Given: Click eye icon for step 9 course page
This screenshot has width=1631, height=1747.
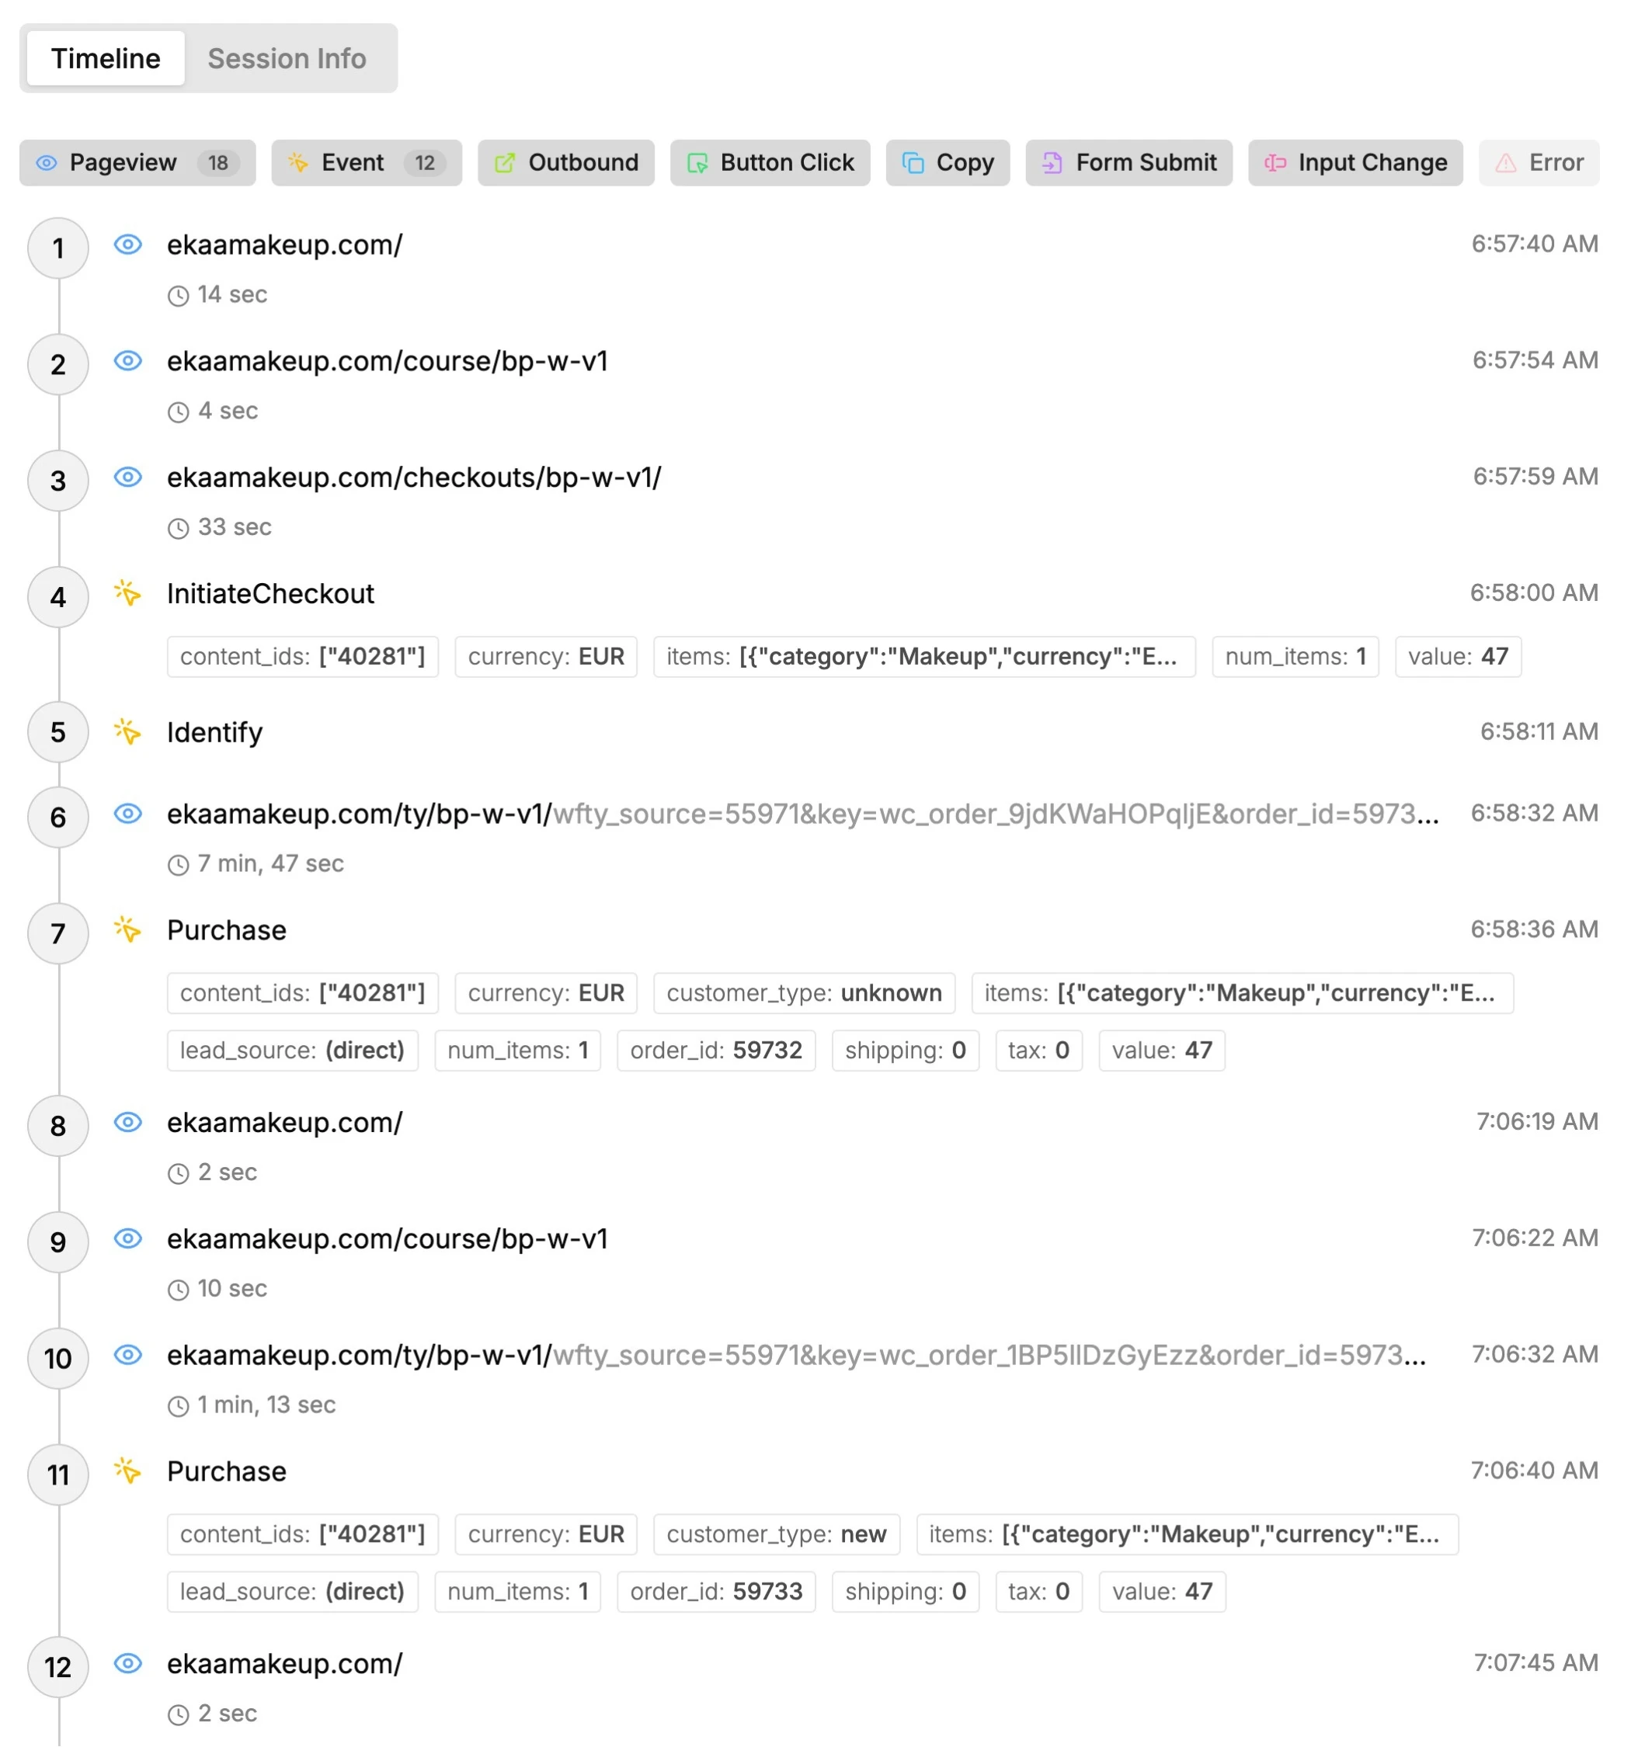Looking at the screenshot, I should click(x=128, y=1238).
